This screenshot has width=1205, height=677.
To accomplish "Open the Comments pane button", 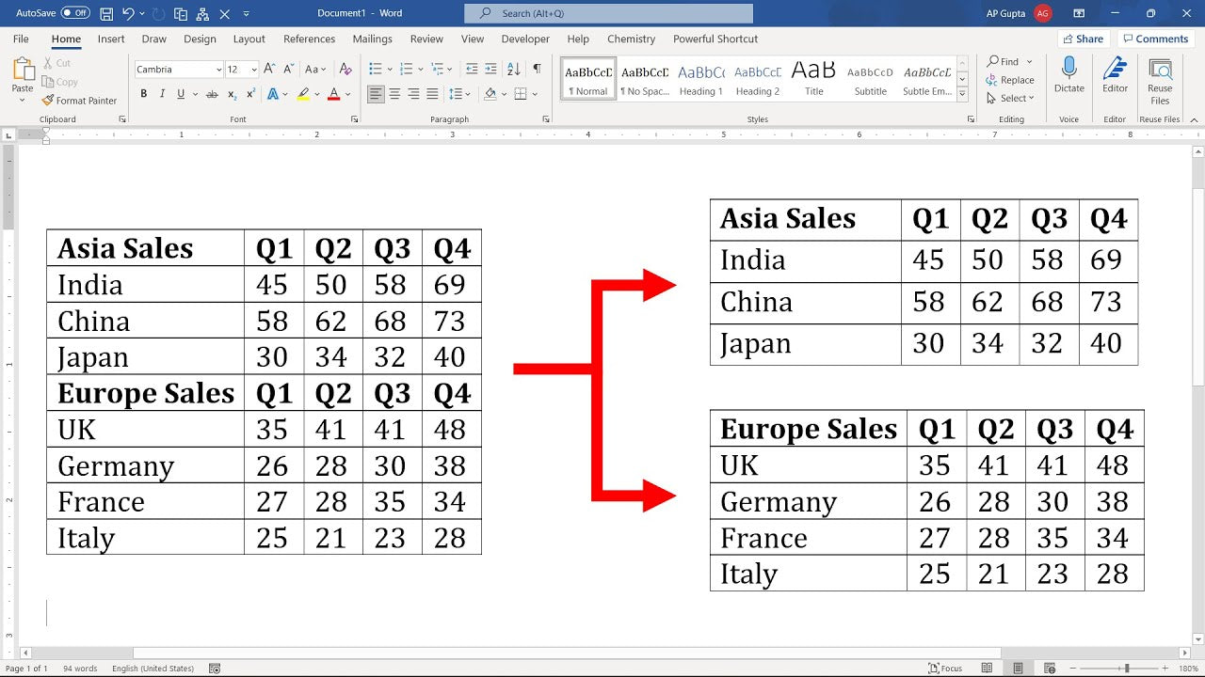I will pos(1155,39).
